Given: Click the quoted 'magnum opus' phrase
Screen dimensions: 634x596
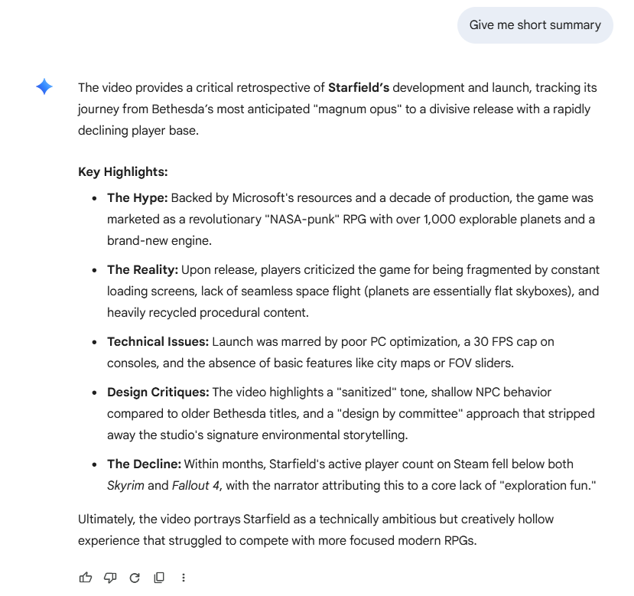Looking at the screenshot, I should pyautogui.click(x=357, y=109).
